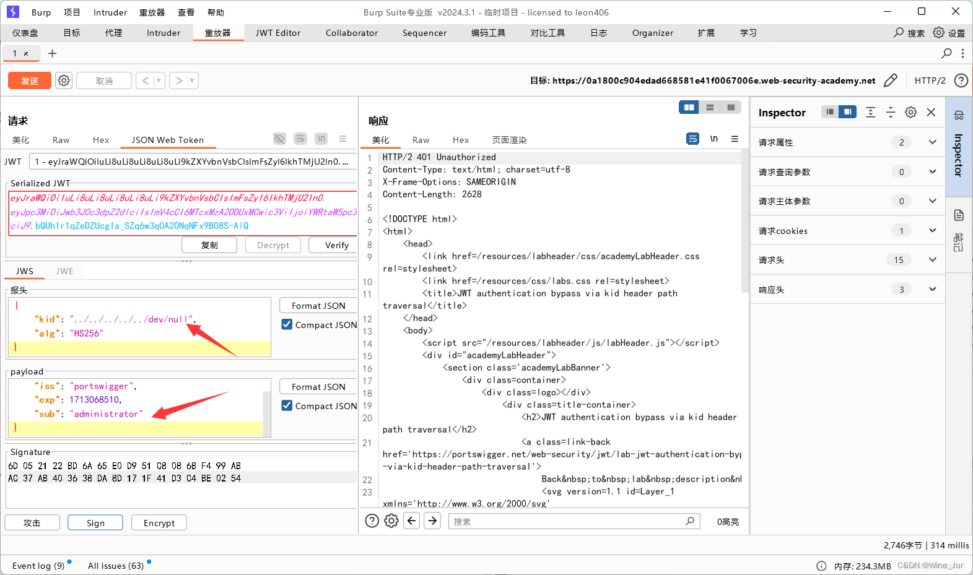Toggle hide non-printable characters in request
This screenshot has height=575, width=973.
(x=280, y=139)
